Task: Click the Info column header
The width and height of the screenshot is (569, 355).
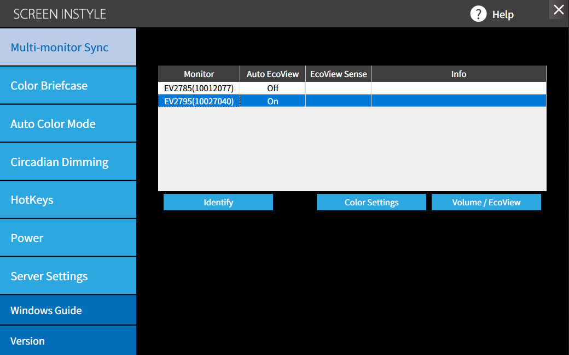Action: [458, 74]
